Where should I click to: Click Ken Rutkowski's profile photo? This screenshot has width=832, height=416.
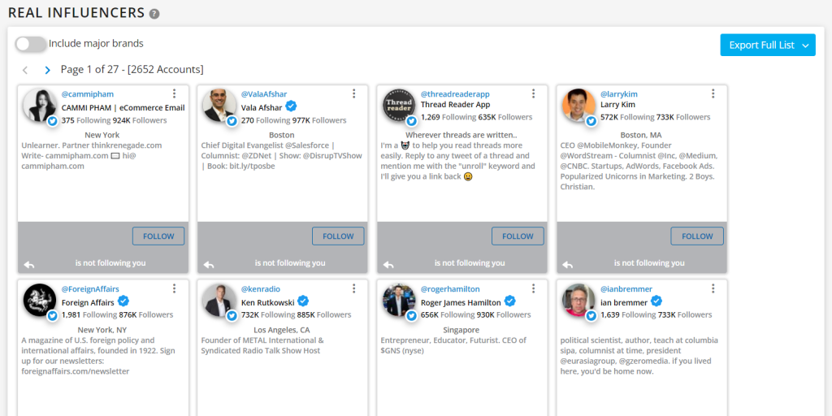tap(219, 300)
